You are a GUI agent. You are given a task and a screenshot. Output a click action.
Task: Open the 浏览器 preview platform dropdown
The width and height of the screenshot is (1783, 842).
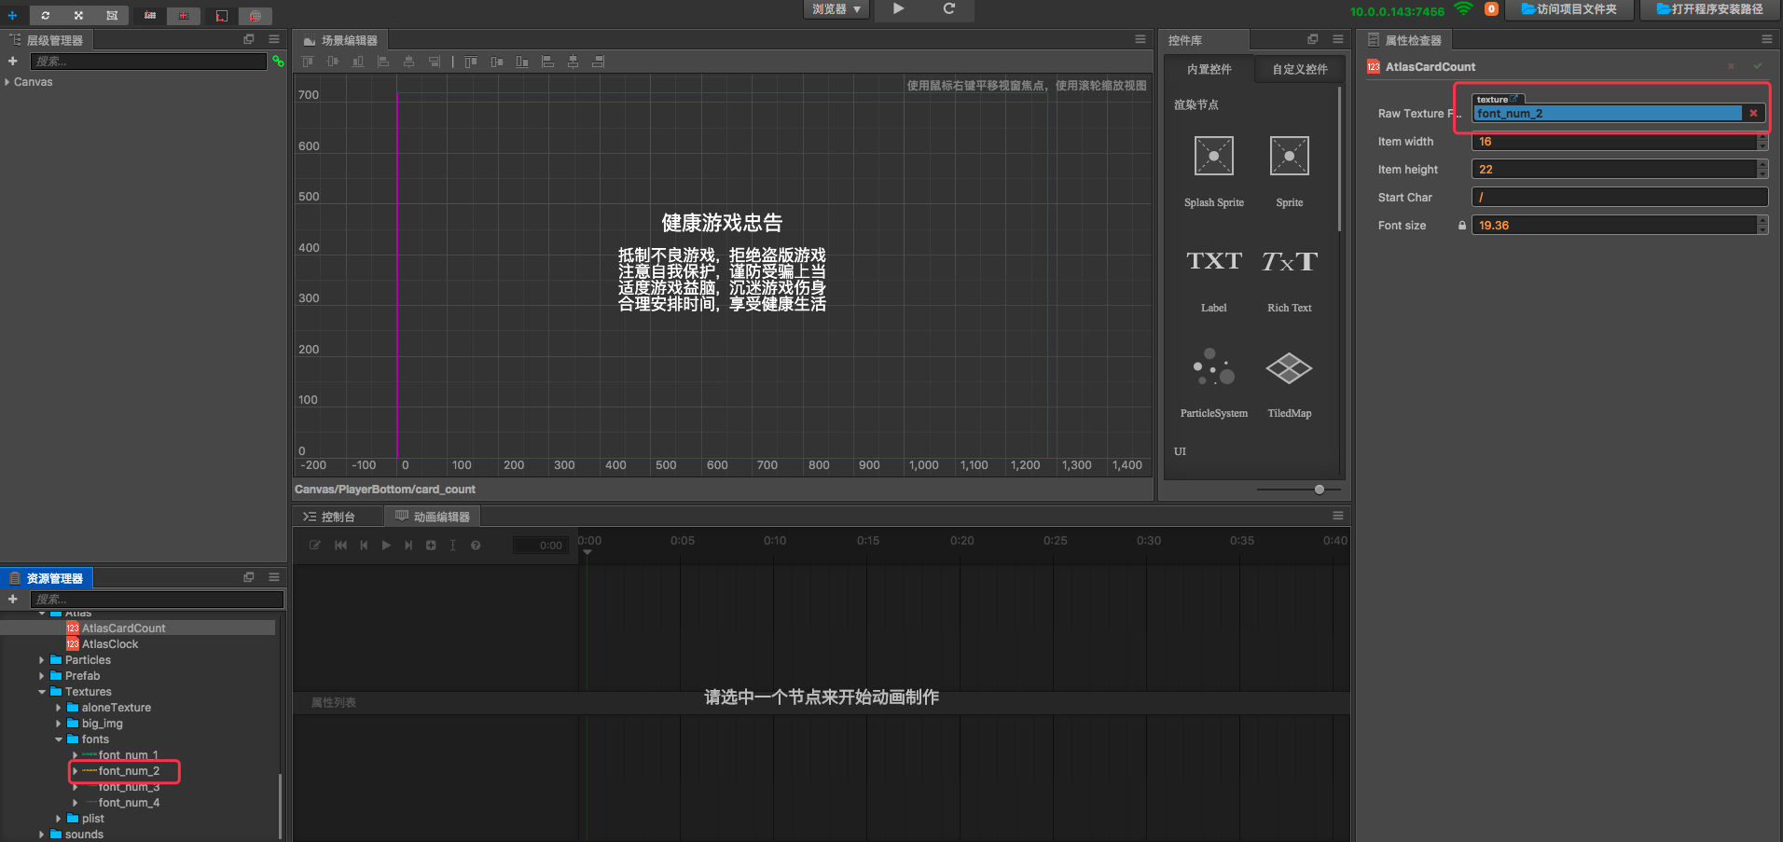[x=836, y=9]
